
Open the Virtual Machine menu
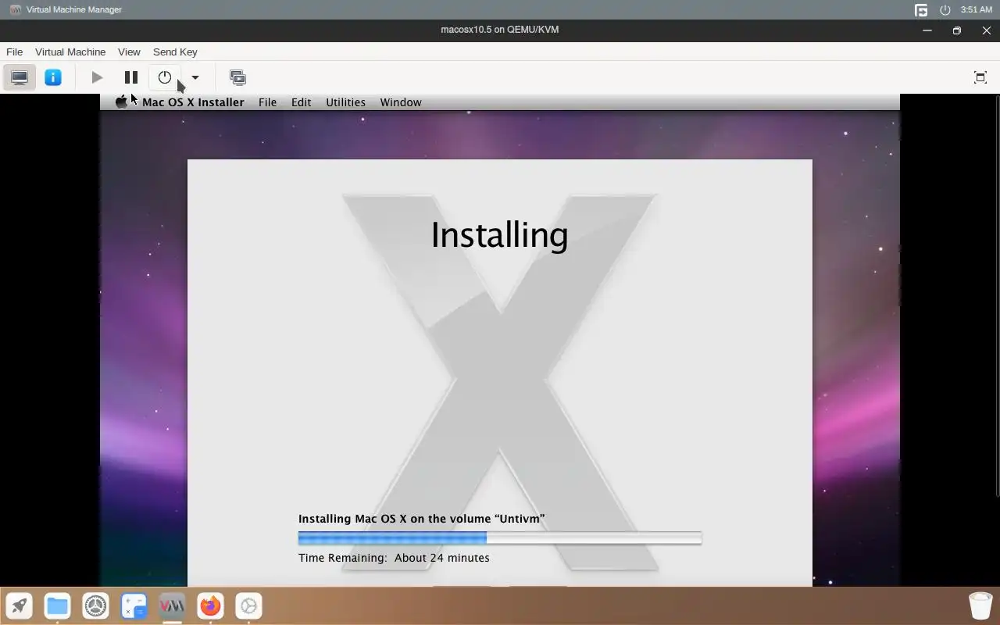70,52
